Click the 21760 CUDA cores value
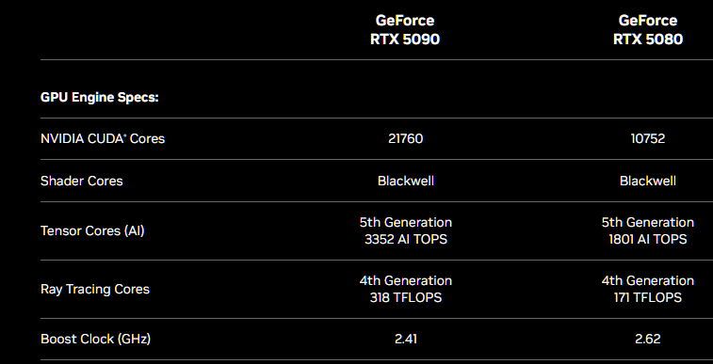 (406, 138)
